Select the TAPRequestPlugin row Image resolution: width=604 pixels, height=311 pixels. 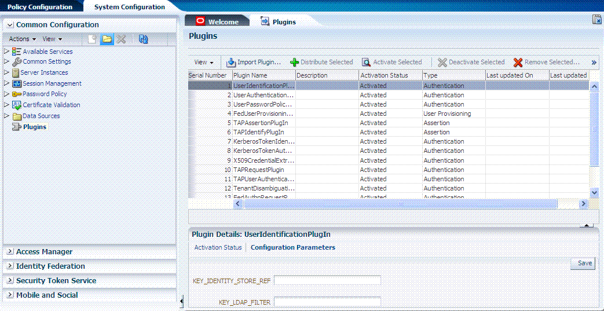tap(388, 170)
